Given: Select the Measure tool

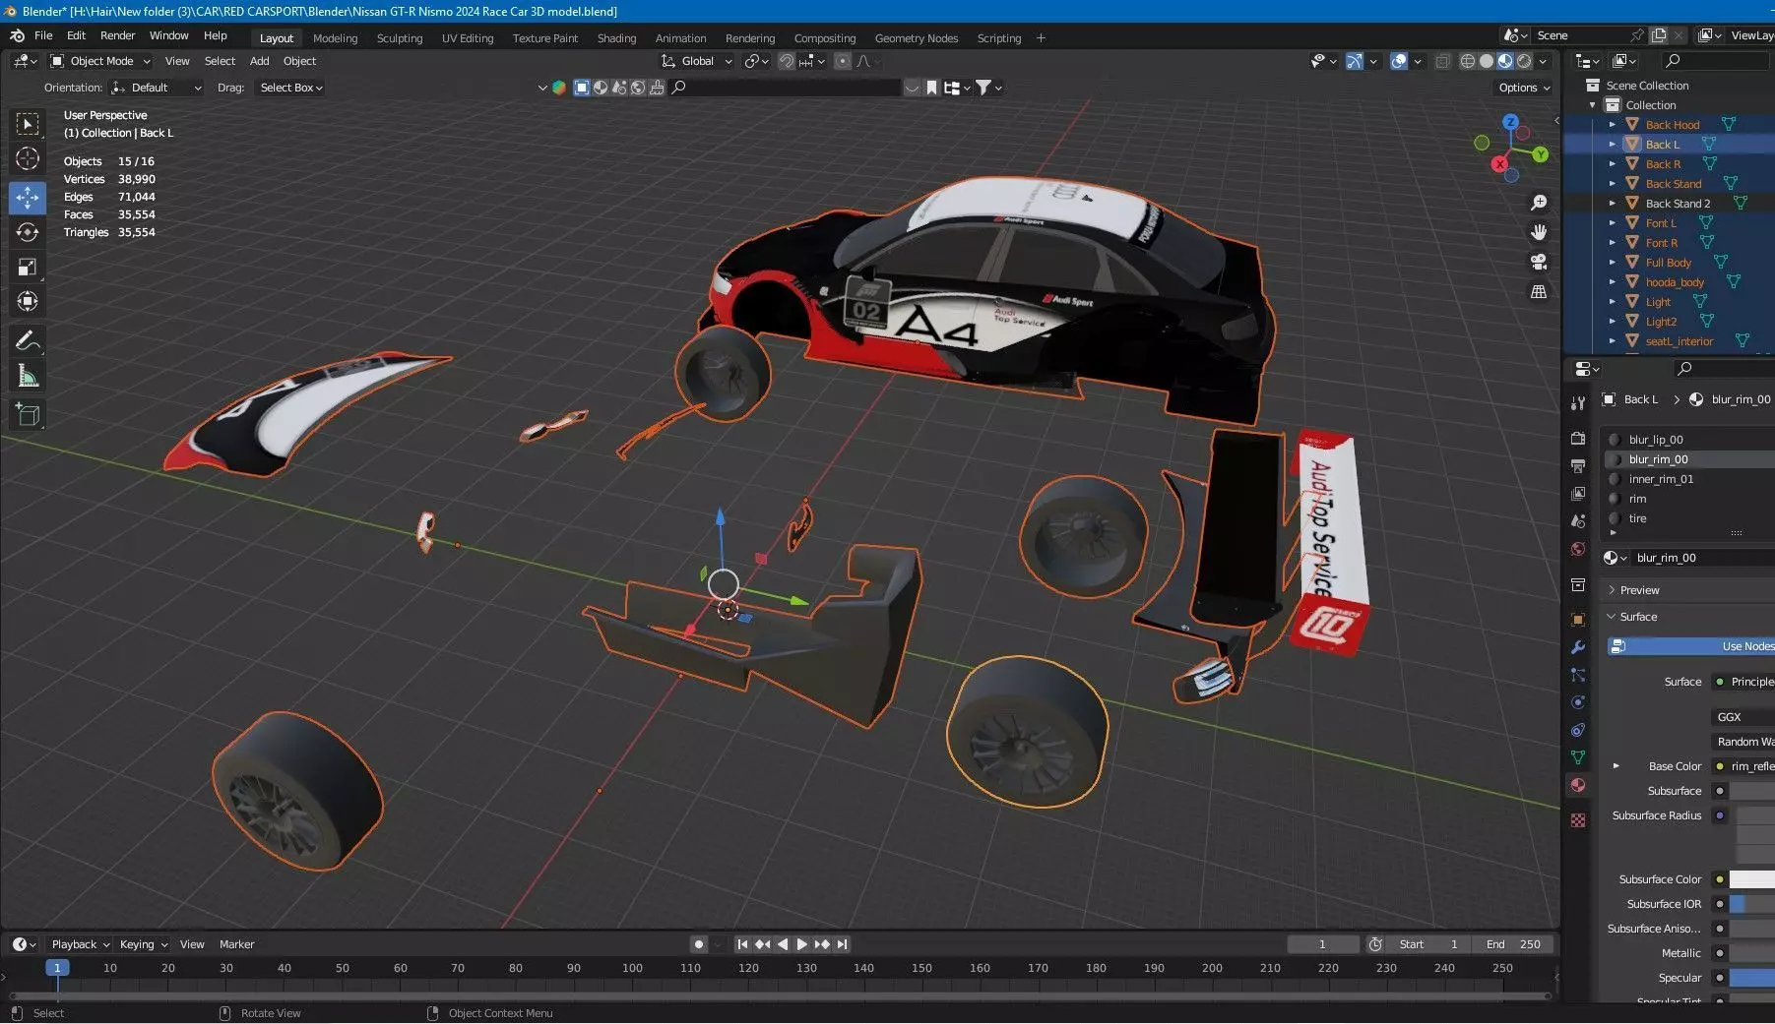Looking at the screenshot, I should 28,376.
